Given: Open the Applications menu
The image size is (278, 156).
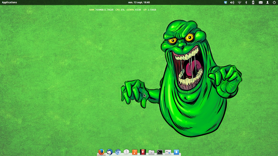Looking at the screenshot, I should pyautogui.click(x=9, y=2).
